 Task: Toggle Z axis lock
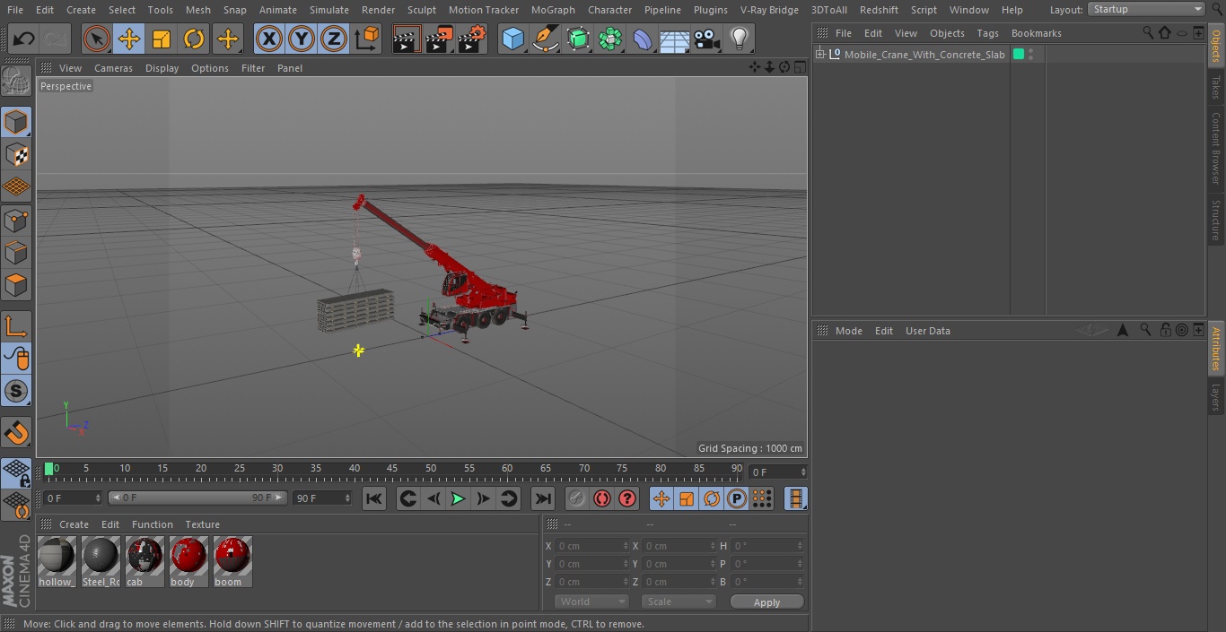(334, 39)
